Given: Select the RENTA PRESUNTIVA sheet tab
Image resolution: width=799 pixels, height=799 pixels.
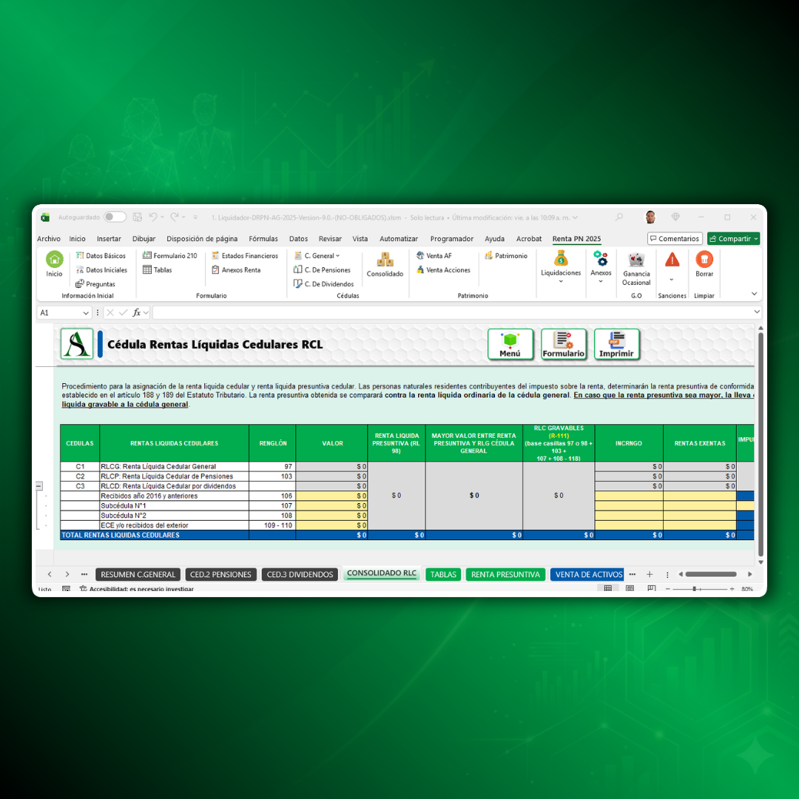Looking at the screenshot, I should (x=505, y=575).
